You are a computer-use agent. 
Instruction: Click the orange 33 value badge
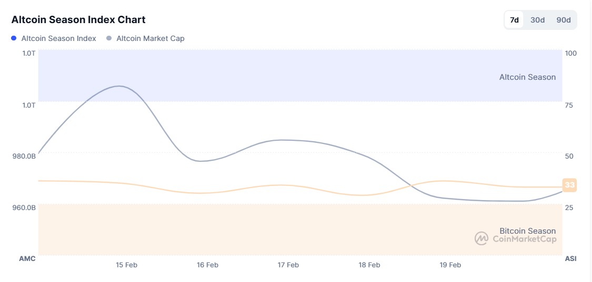(569, 185)
